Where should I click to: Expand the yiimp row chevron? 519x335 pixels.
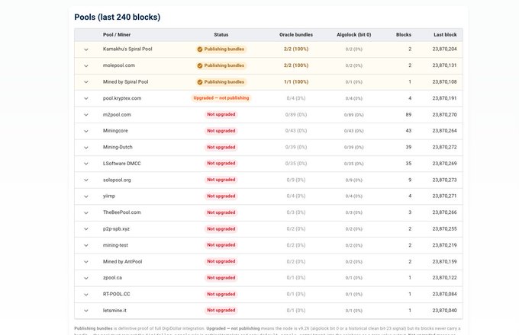tap(86, 196)
